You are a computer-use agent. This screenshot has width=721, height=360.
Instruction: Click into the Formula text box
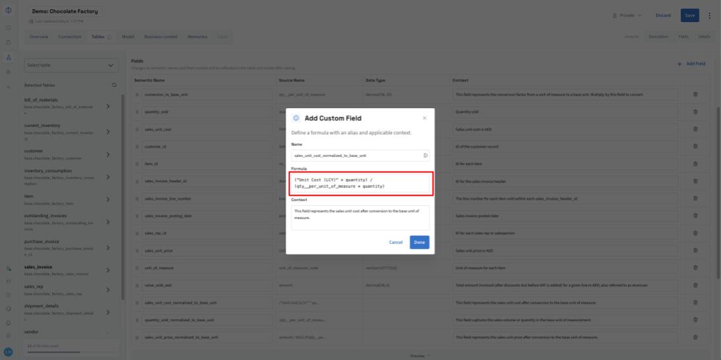tap(361, 183)
